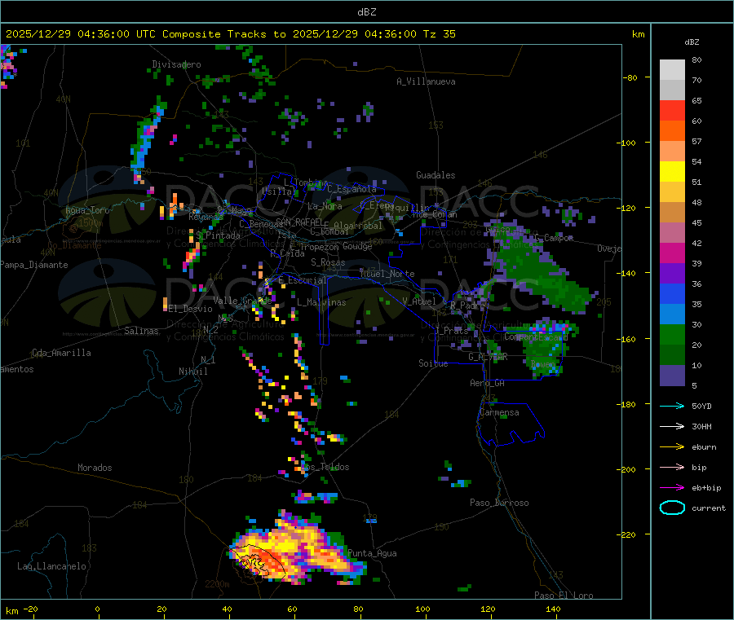This screenshot has height=620, width=734.
Task: Pick the red 60–65 dBZ swatch
Action: point(672,111)
